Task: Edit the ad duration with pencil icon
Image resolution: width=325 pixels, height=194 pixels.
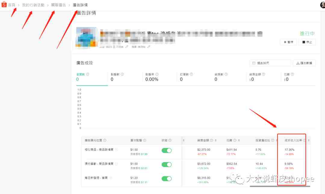Action: tap(127, 47)
